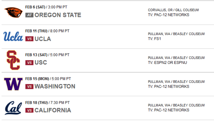Click the VS badge beside California
The height and width of the screenshot is (121, 214).
tap(29, 110)
